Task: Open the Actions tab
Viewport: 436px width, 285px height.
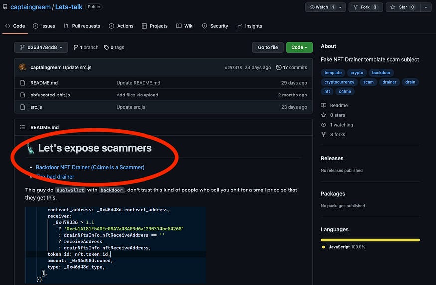Action: tap(121, 26)
